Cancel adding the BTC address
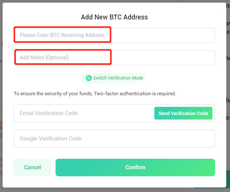The width and height of the screenshot is (230, 192). (32, 167)
